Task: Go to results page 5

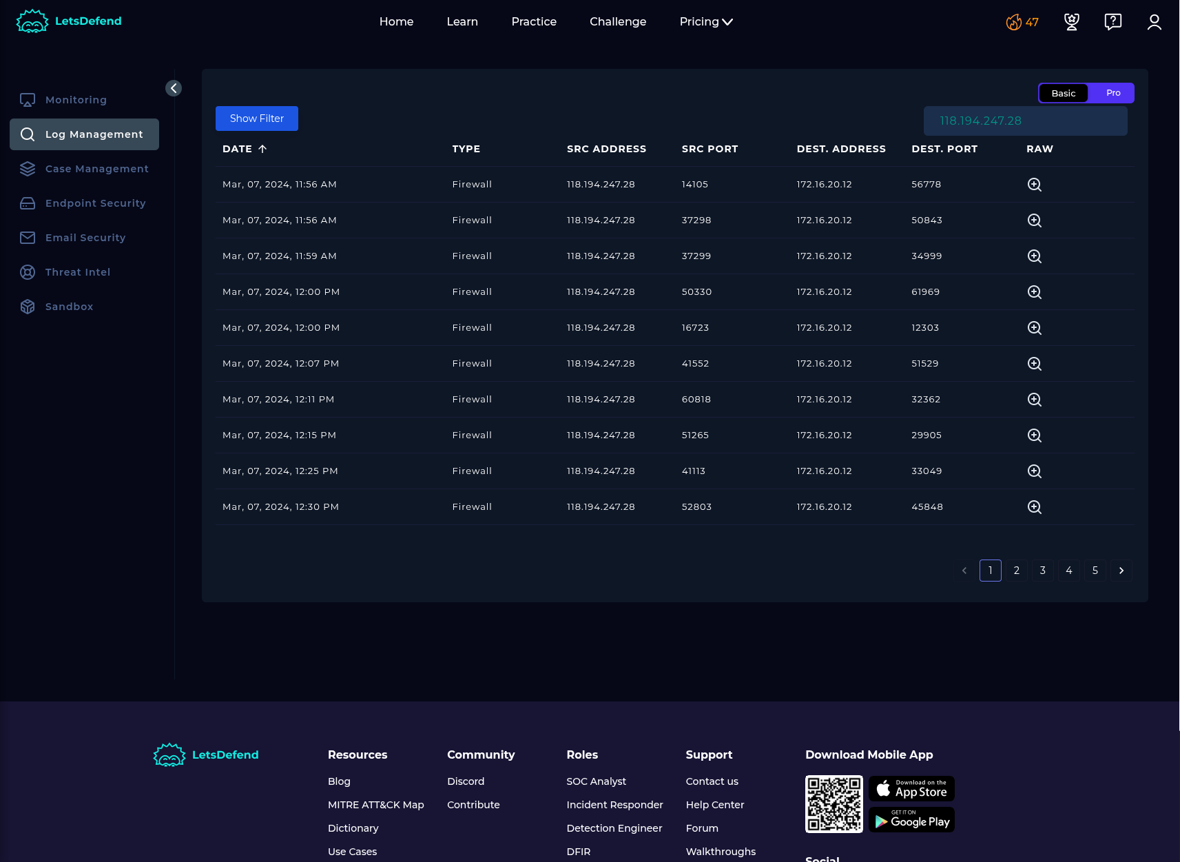Action: point(1095,571)
